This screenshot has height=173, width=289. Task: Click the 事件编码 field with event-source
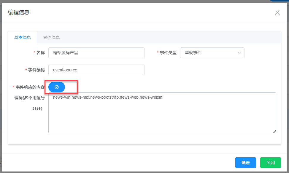click(96, 70)
